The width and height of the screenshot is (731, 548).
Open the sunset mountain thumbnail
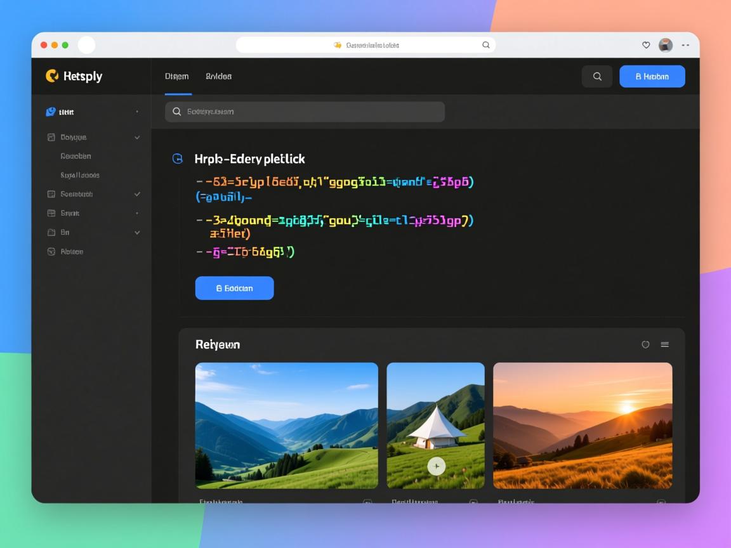583,425
